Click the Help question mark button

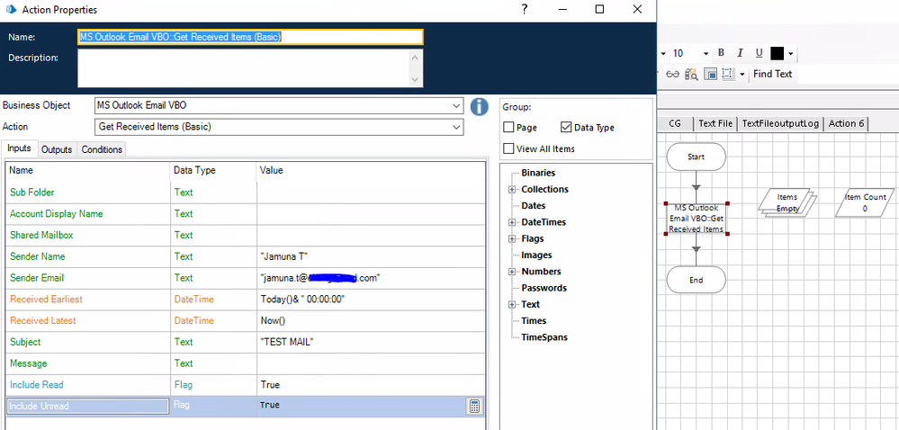pos(524,10)
